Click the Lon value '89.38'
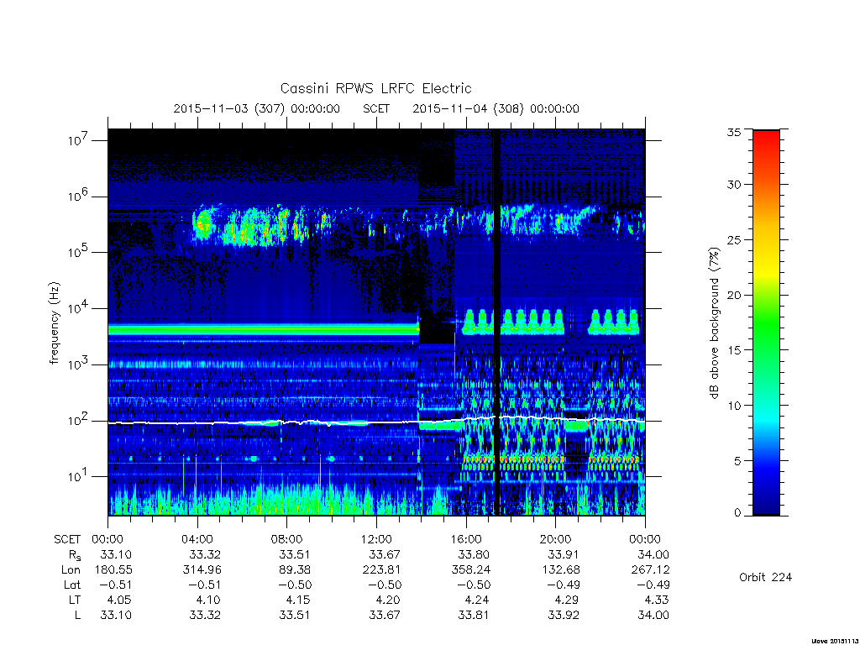The height and width of the screenshot is (645, 860). pos(295,570)
